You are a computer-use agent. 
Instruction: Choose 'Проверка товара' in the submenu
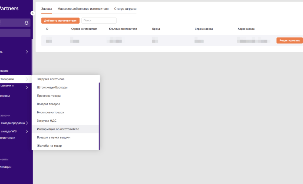coord(49,96)
